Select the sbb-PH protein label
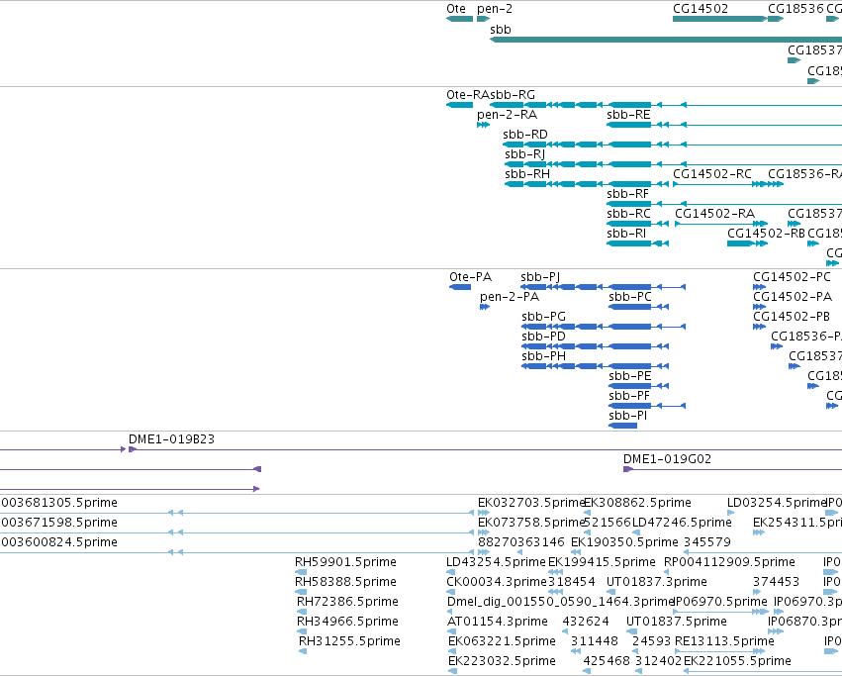 pos(543,356)
